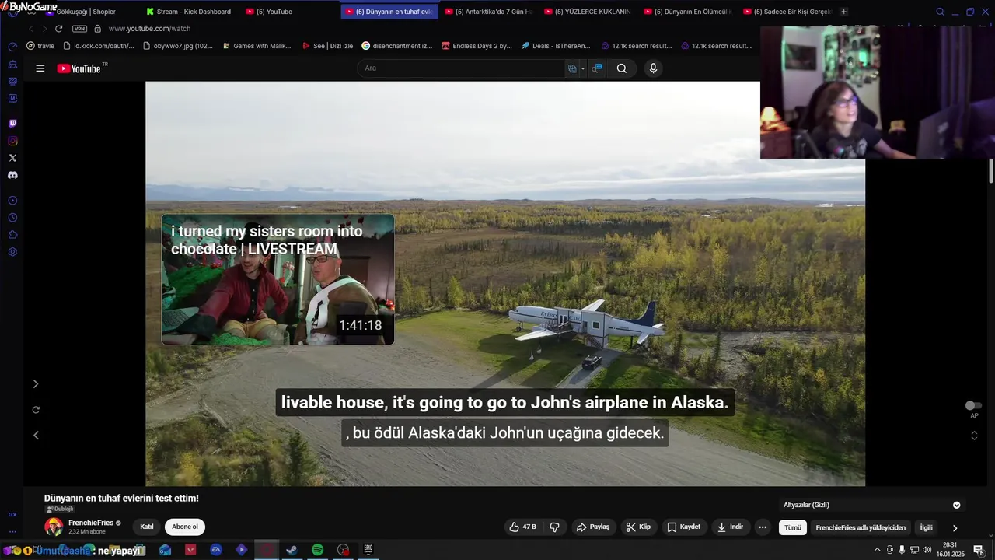Open the FrenchieFries channel avatar
Image resolution: width=995 pixels, height=560 pixels.
tap(54, 527)
